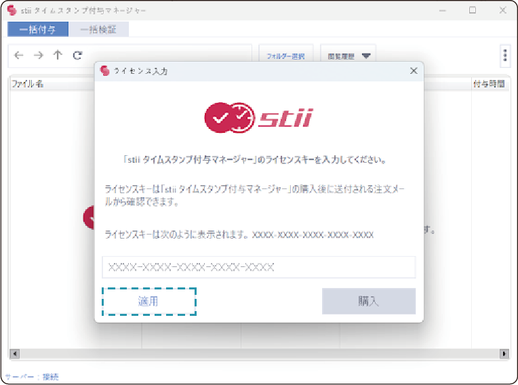Open the three-dot options menu
This screenshot has width=518, height=385.
click(504, 56)
